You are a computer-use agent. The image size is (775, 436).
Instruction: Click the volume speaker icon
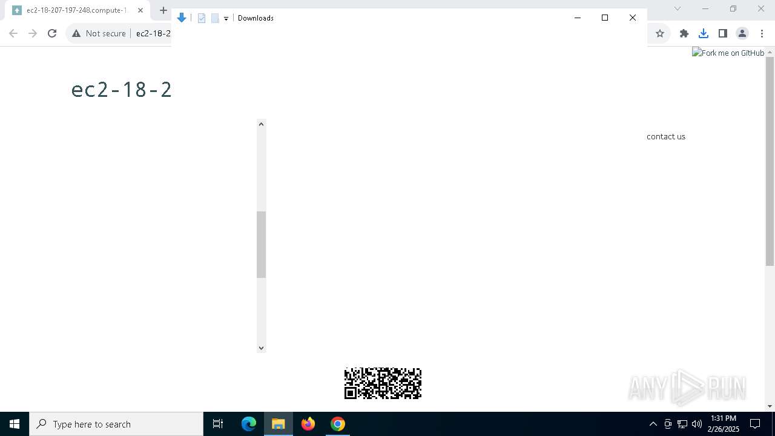(x=697, y=424)
